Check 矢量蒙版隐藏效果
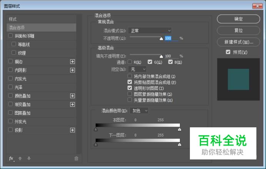Screen dimensions: 266x169 [130, 100]
